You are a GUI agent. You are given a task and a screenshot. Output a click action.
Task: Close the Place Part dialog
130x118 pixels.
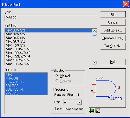(x=126, y=4)
